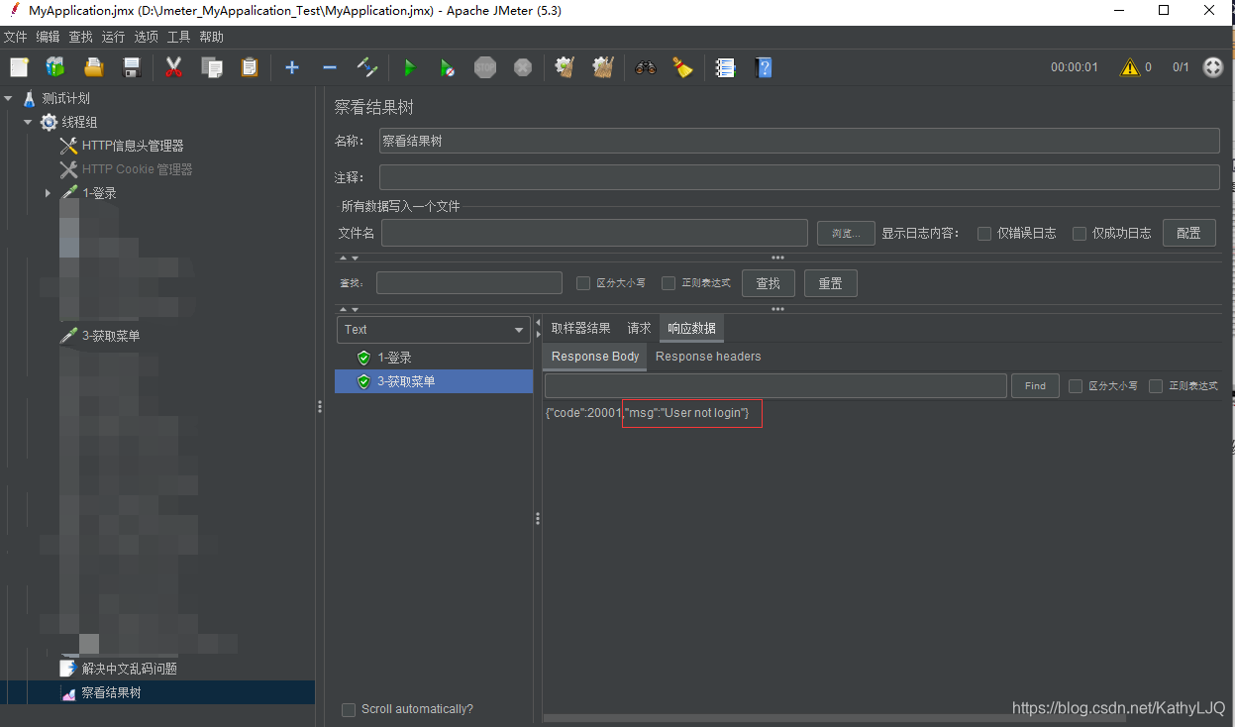Switch to the 响应数据 tab
The height and width of the screenshot is (727, 1235).
692,329
